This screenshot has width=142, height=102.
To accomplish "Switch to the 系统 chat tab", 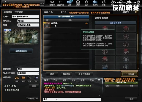I will (x=82, y=80).
